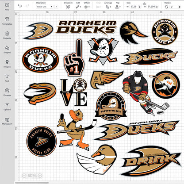Select the Mighty Ducks mask triangle logo
This screenshot has width=184, height=184.
point(103,51)
